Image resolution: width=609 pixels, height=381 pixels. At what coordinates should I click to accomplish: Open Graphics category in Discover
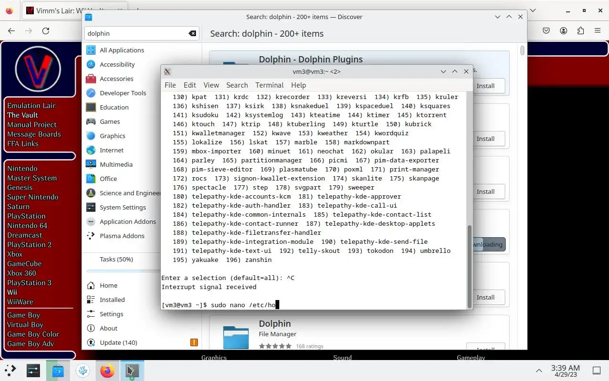[112, 136]
